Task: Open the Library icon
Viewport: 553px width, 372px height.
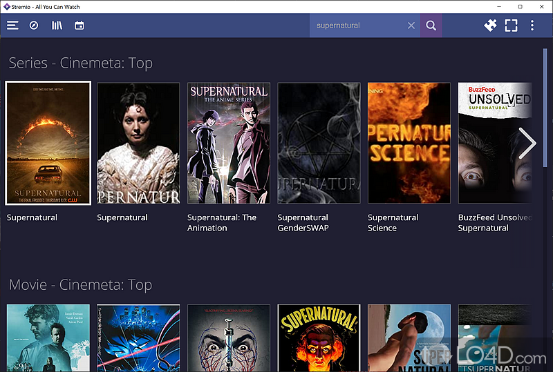Action: pos(57,26)
